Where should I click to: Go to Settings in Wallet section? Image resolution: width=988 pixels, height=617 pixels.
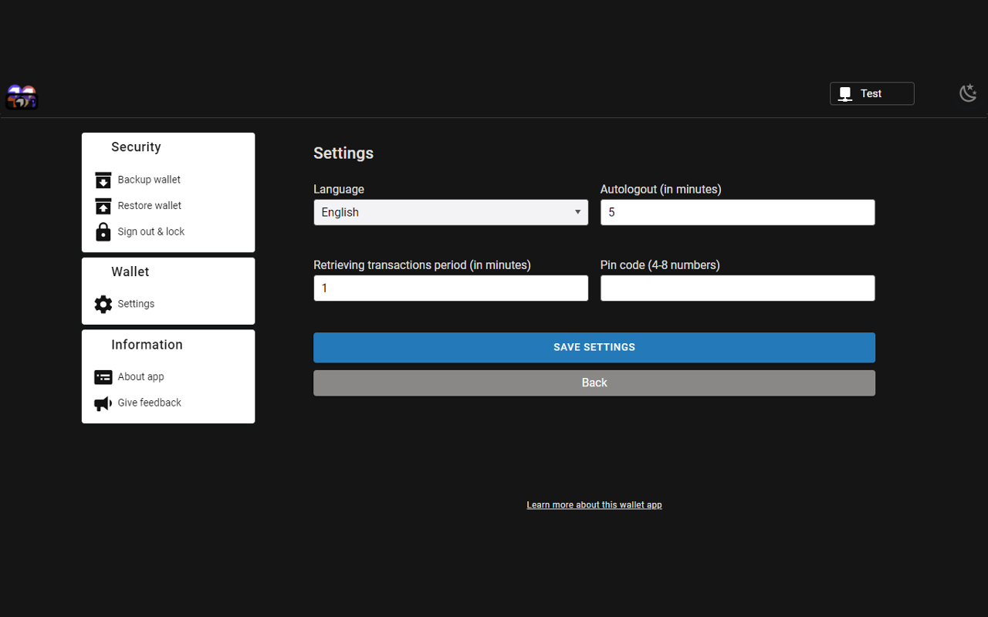[x=136, y=304]
